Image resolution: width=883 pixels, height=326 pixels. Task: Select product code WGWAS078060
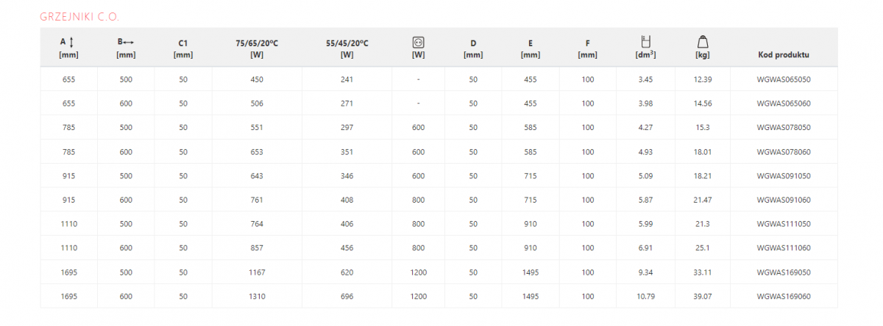[783, 152]
